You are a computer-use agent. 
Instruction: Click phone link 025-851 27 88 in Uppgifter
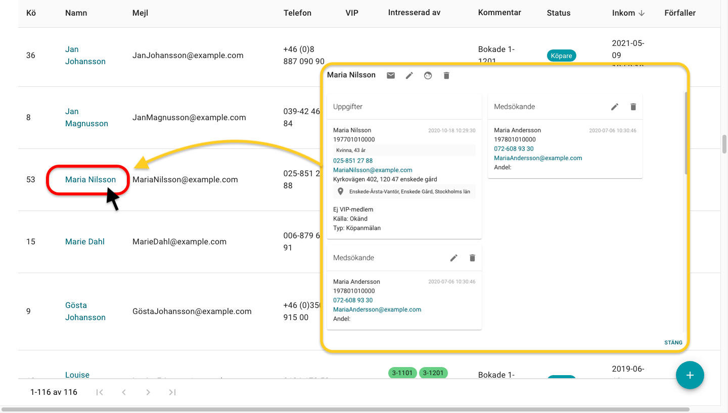[x=353, y=161]
